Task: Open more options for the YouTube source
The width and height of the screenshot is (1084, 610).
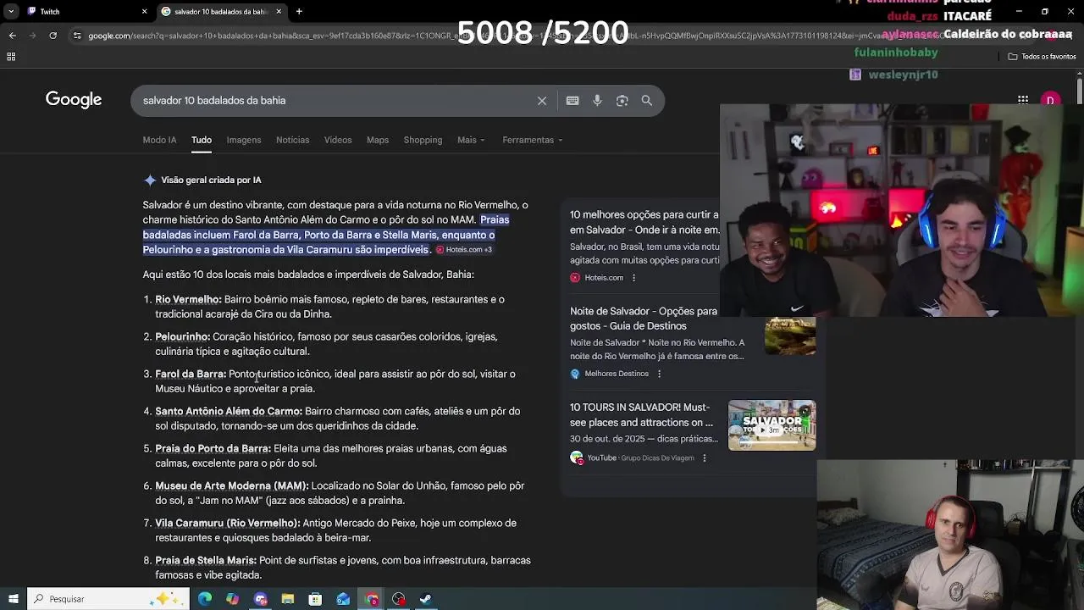Action: pyautogui.click(x=704, y=458)
